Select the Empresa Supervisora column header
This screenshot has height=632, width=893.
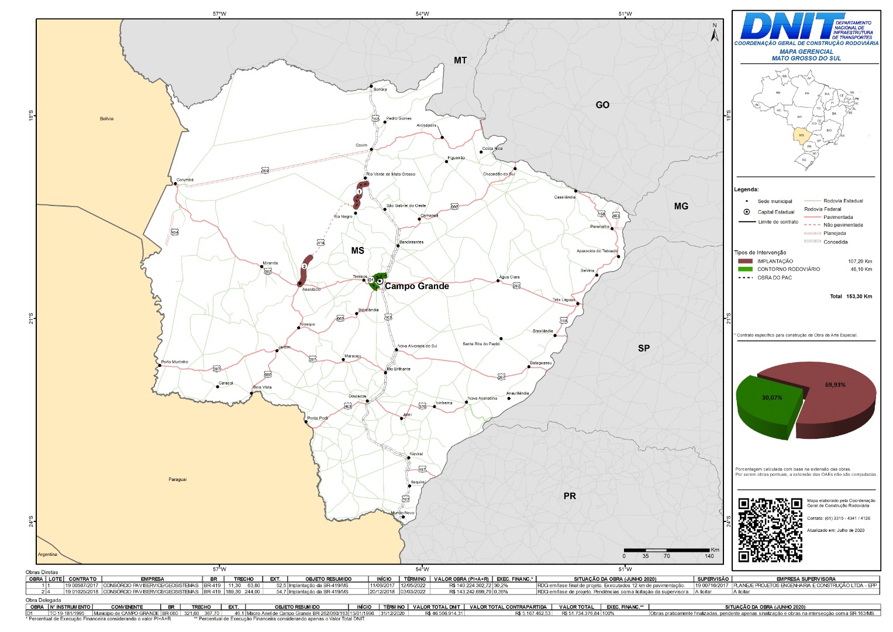pos(805,579)
